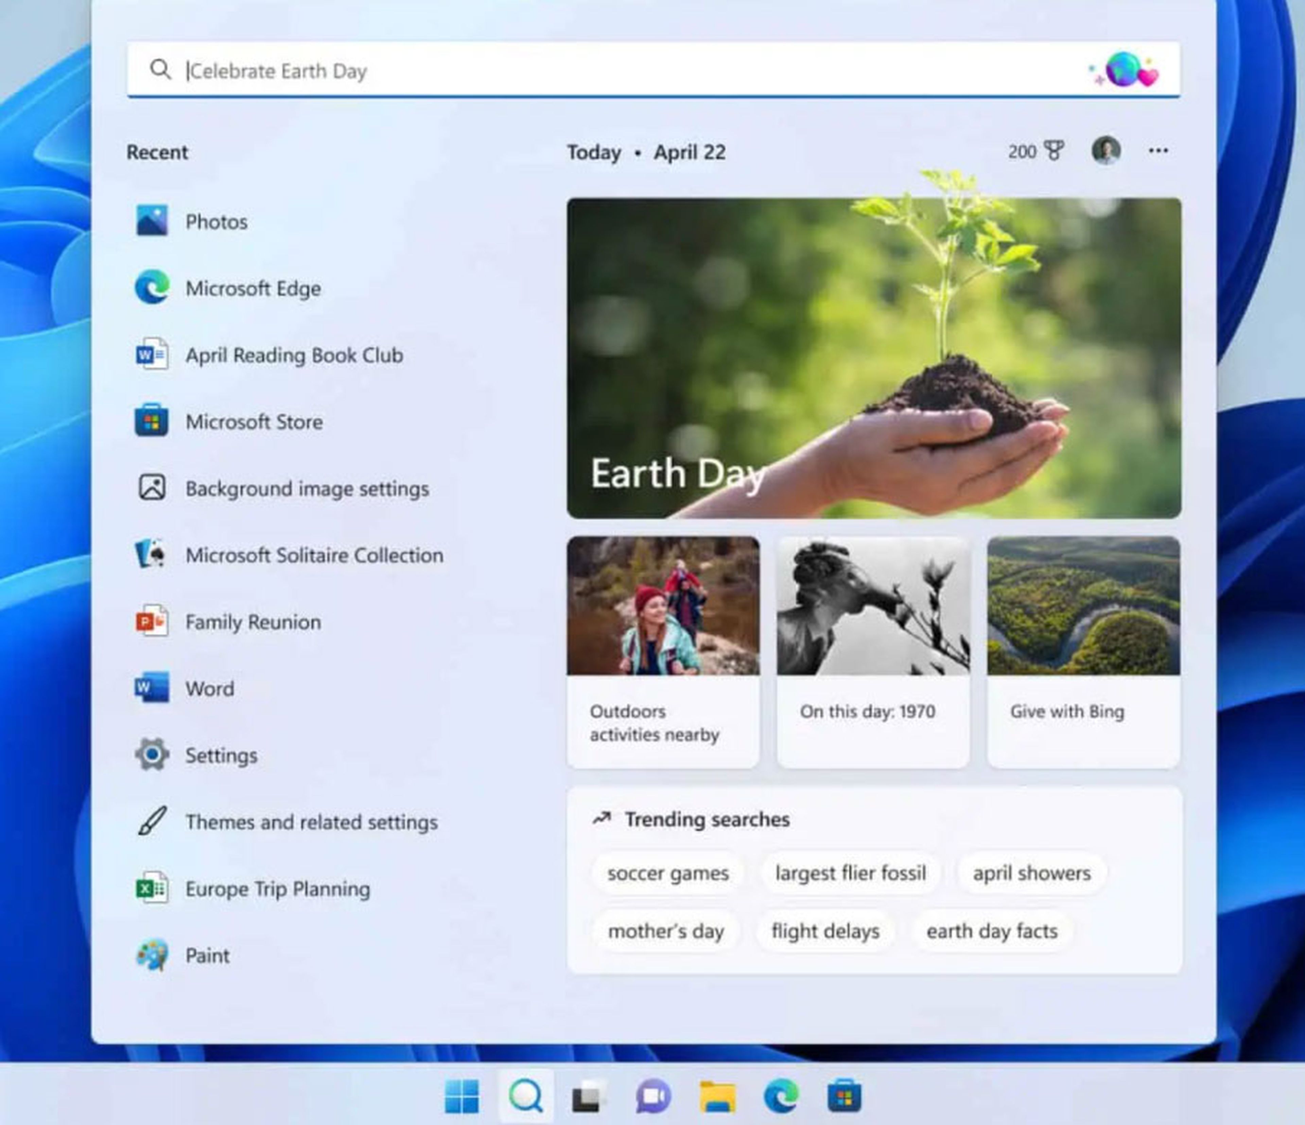Click the magnifier icon in search box

pos(161,70)
